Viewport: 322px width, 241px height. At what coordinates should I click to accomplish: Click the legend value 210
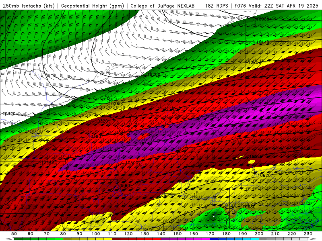(275, 234)
